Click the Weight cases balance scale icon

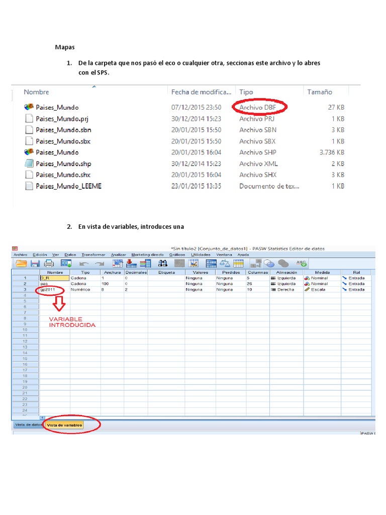pyautogui.click(x=225, y=264)
